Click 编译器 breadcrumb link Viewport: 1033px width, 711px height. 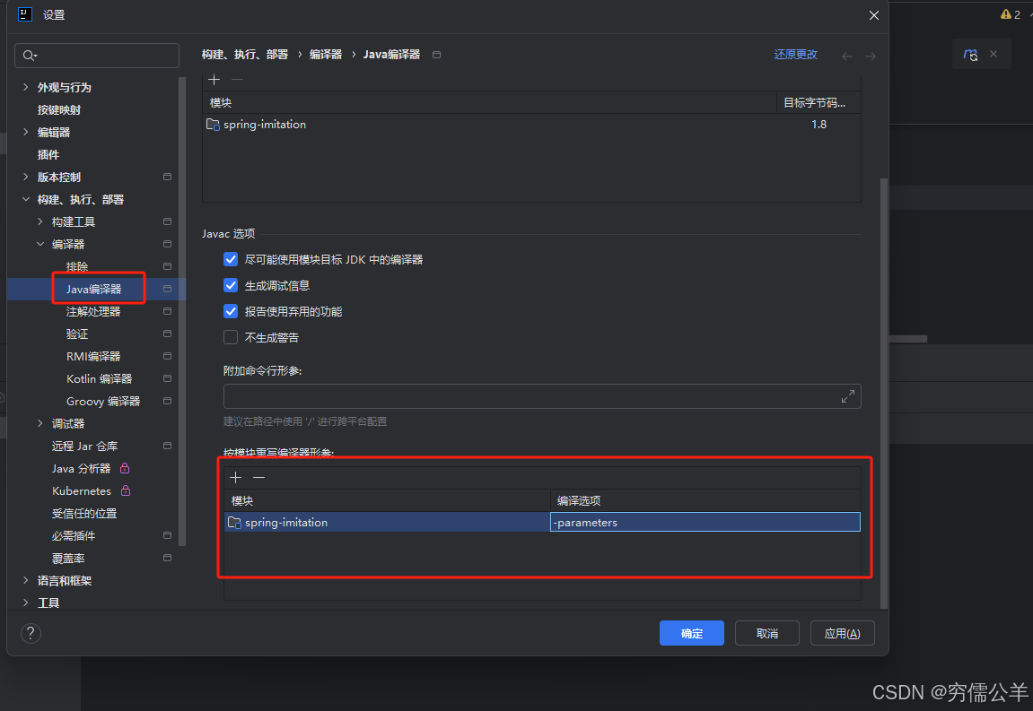click(326, 55)
